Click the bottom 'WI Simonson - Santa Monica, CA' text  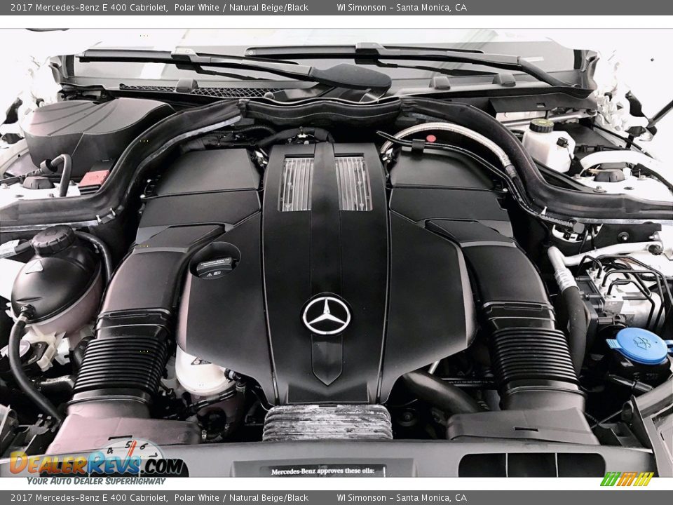(x=402, y=498)
